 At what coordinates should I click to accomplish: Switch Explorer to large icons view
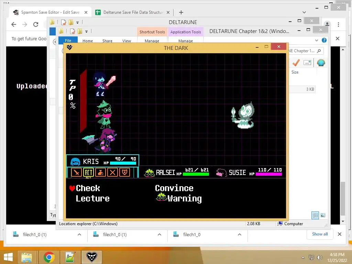323,215
